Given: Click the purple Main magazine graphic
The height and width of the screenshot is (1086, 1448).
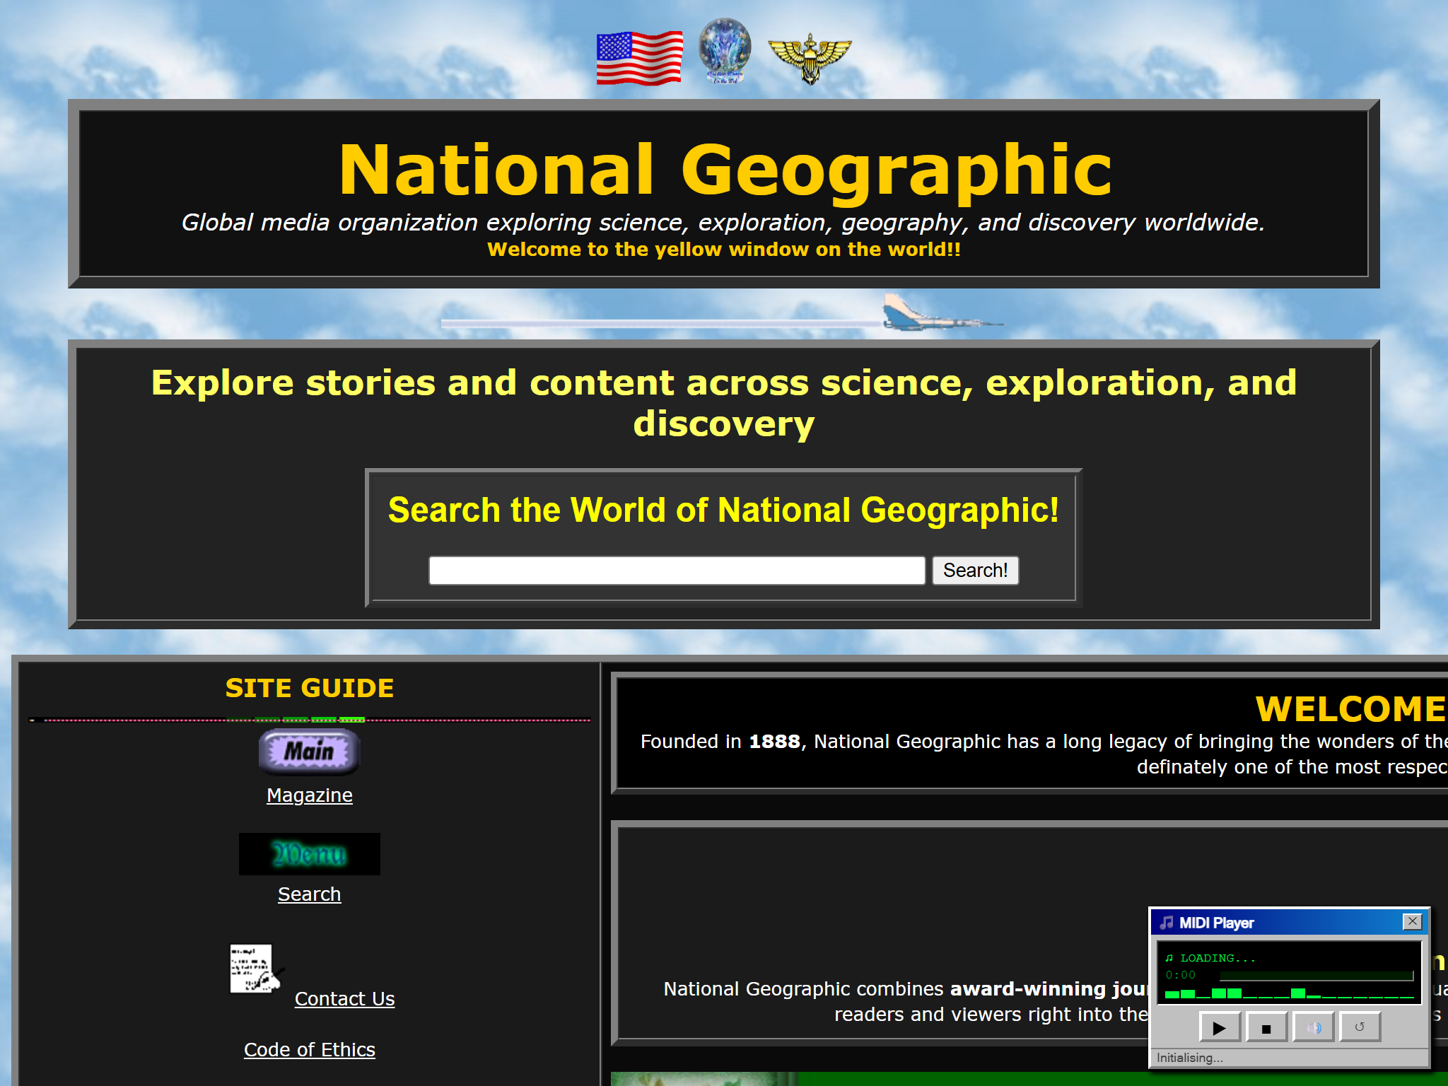Looking at the screenshot, I should click(x=309, y=752).
